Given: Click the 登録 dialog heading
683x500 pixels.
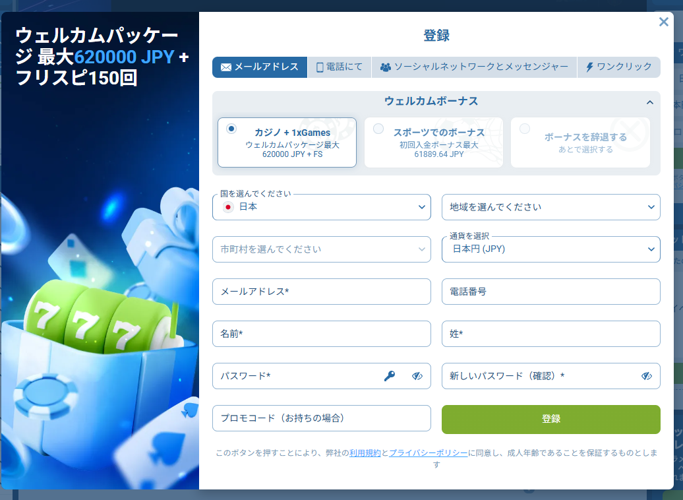Looking at the screenshot, I should click(x=436, y=36).
